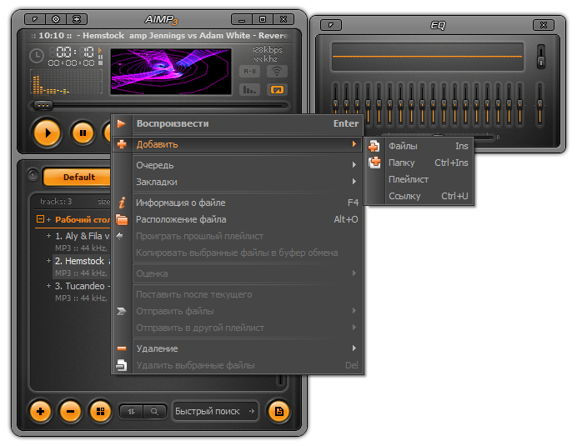Click the orange minus icon beside Удаление
Image resolution: width=577 pixels, height=446 pixels.
pos(122,348)
